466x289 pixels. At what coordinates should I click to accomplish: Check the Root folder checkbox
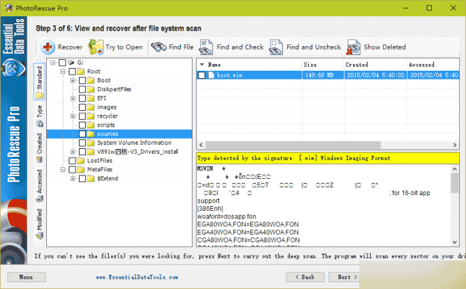click(x=72, y=71)
